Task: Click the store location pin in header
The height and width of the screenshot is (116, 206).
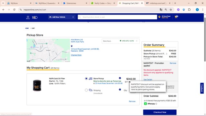Action: click(x=159, y=17)
